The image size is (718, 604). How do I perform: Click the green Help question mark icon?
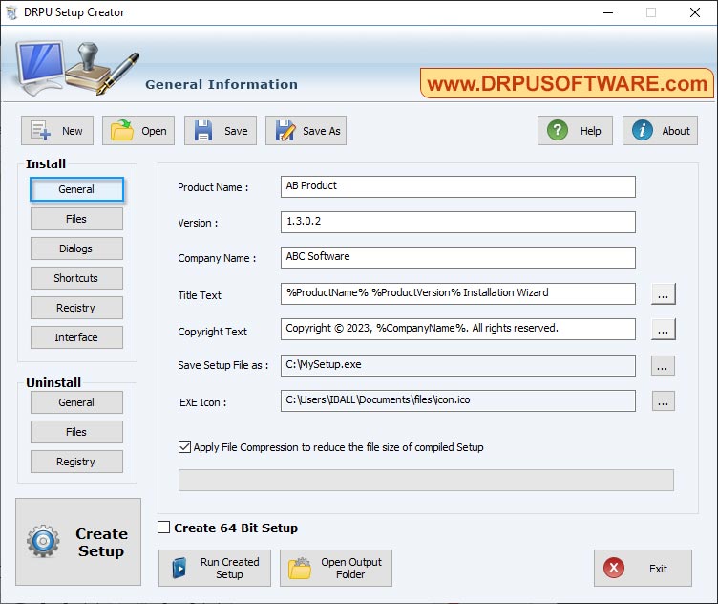[558, 131]
